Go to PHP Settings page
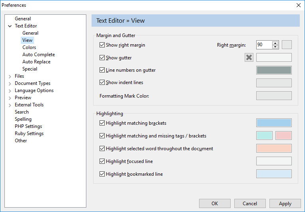 click(x=28, y=126)
